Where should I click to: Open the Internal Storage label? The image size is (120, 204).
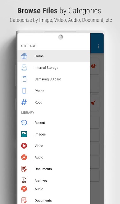coord(46,68)
